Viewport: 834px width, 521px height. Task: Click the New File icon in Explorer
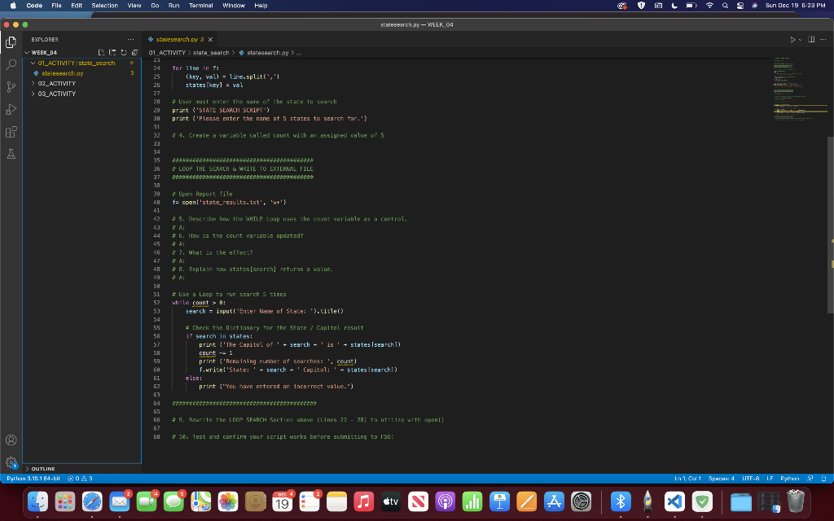pos(101,52)
